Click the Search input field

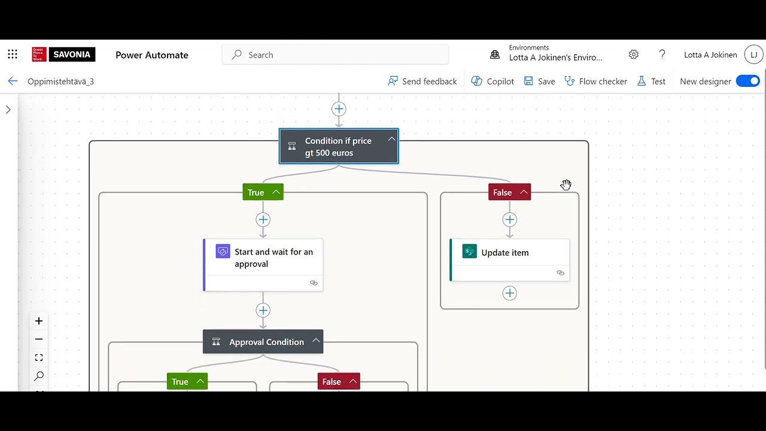[335, 54]
